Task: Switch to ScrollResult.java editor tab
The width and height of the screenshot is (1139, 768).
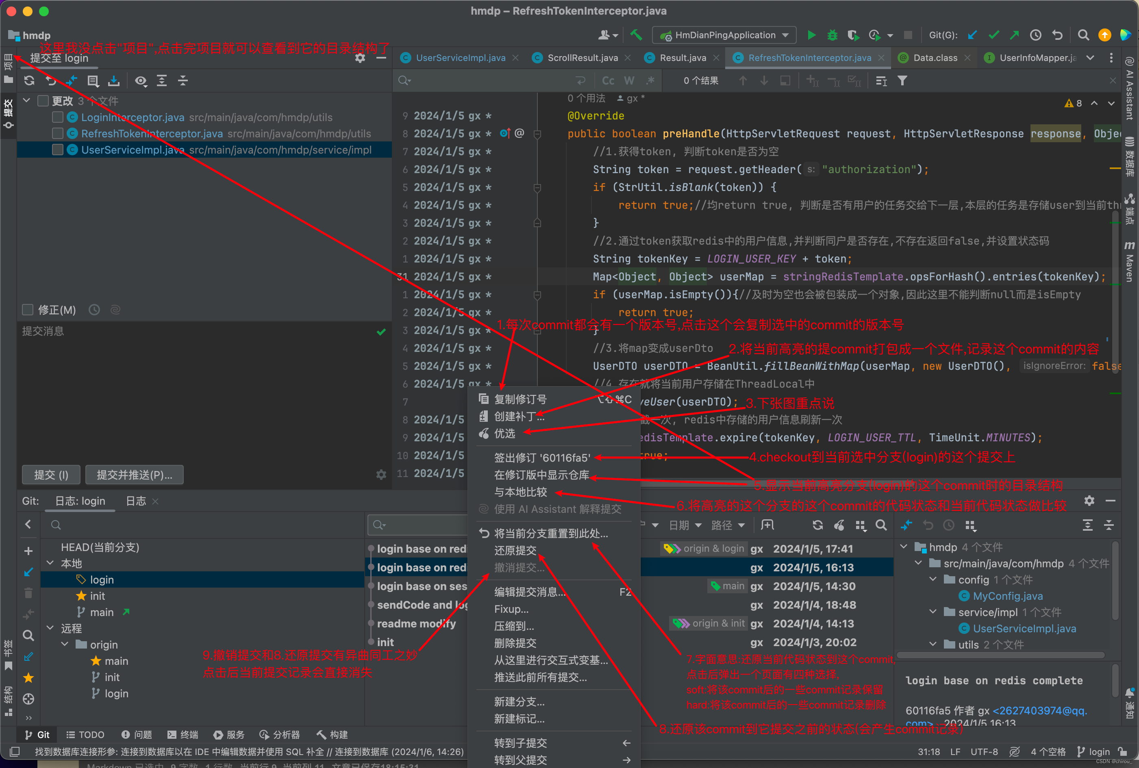Action: [x=582, y=58]
